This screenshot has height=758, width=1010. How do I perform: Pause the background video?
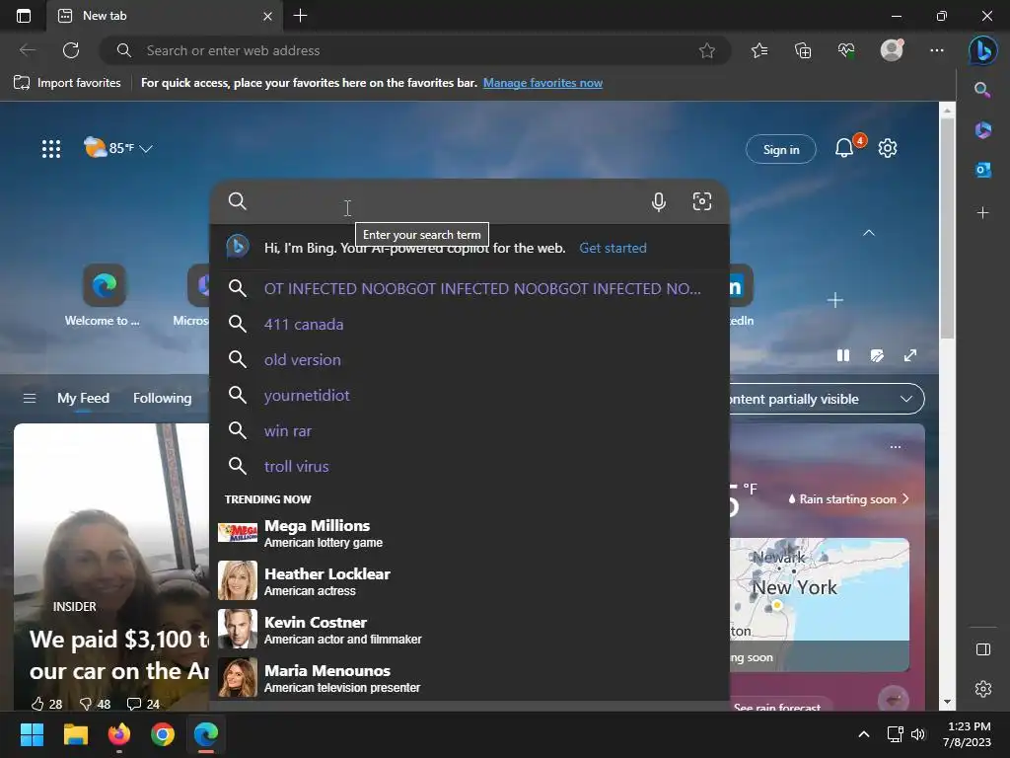[x=842, y=355]
